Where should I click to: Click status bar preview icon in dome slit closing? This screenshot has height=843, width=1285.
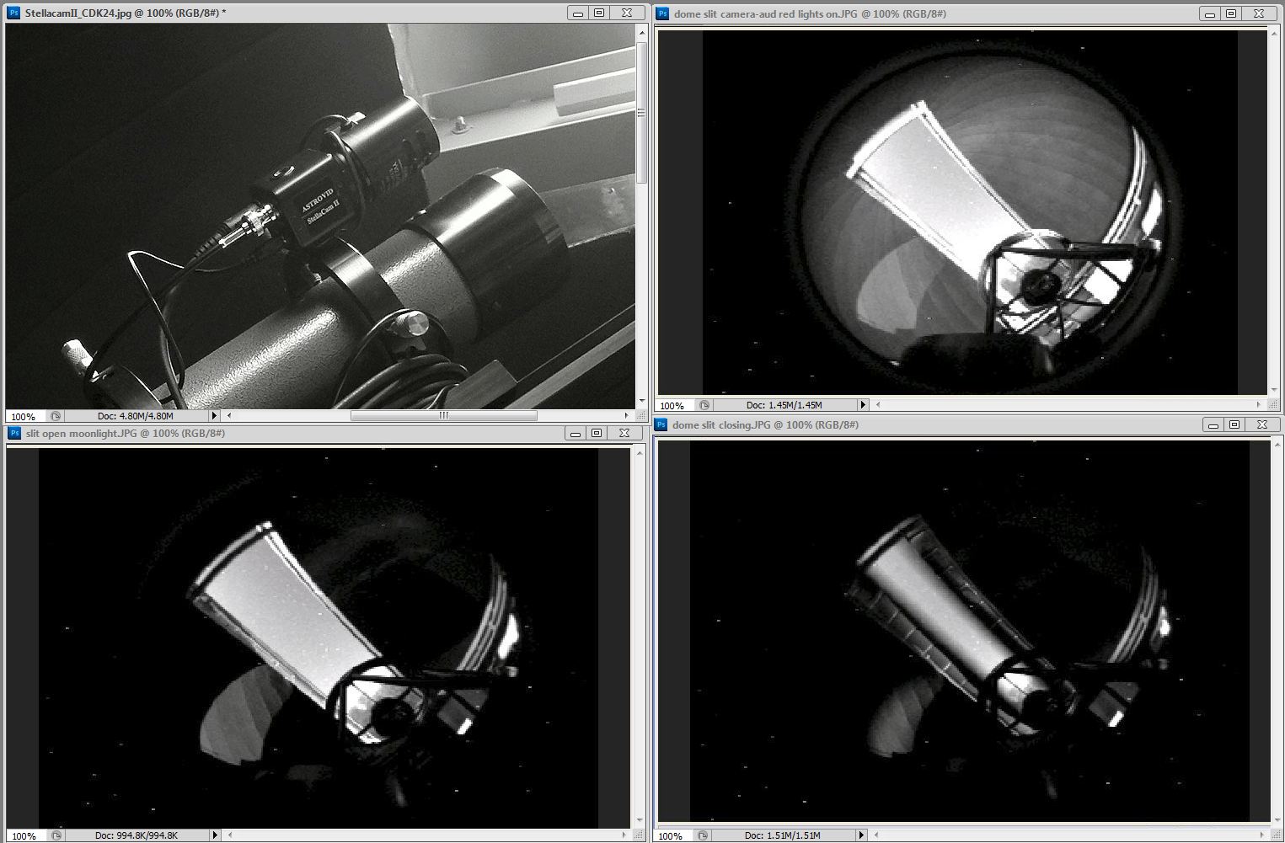click(x=704, y=835)
